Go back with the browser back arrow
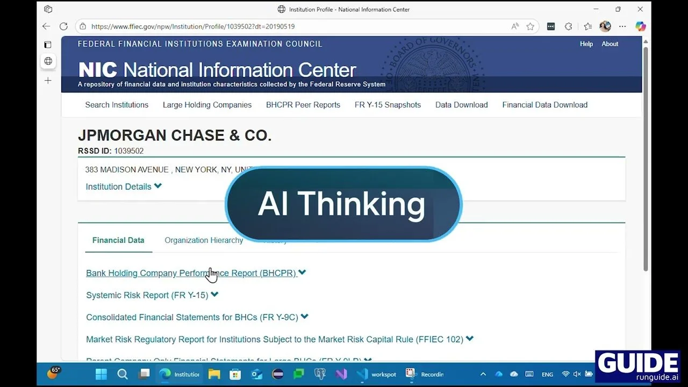Viewport: 688px width, 387px height. (x=46, y=26)
